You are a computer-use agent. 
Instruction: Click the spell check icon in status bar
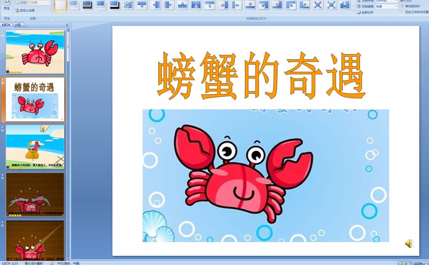[51, 263]
